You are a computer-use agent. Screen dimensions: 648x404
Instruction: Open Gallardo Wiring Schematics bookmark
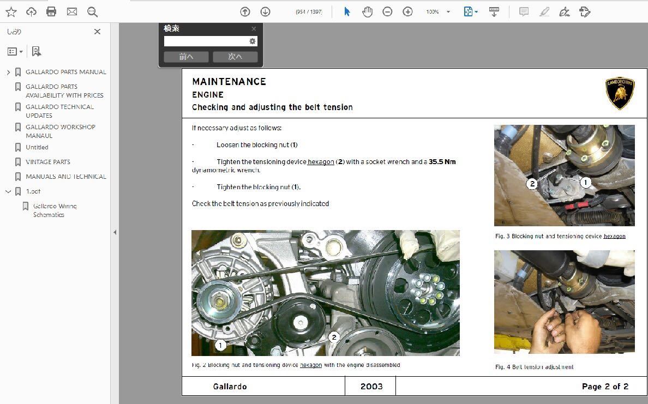pos(55,210)
